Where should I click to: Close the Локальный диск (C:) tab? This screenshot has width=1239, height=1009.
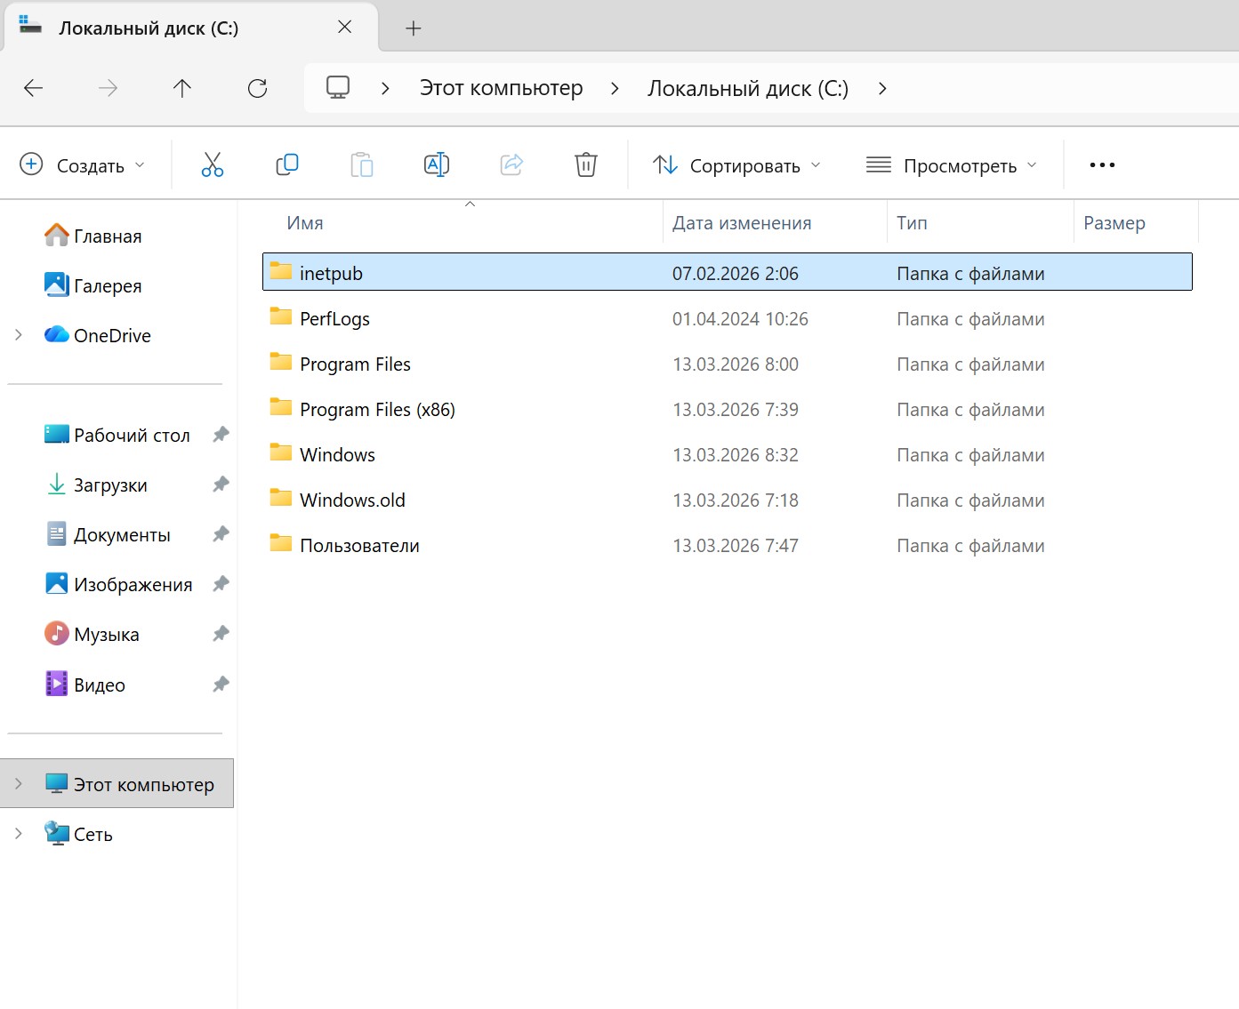[x=345, y=28]
